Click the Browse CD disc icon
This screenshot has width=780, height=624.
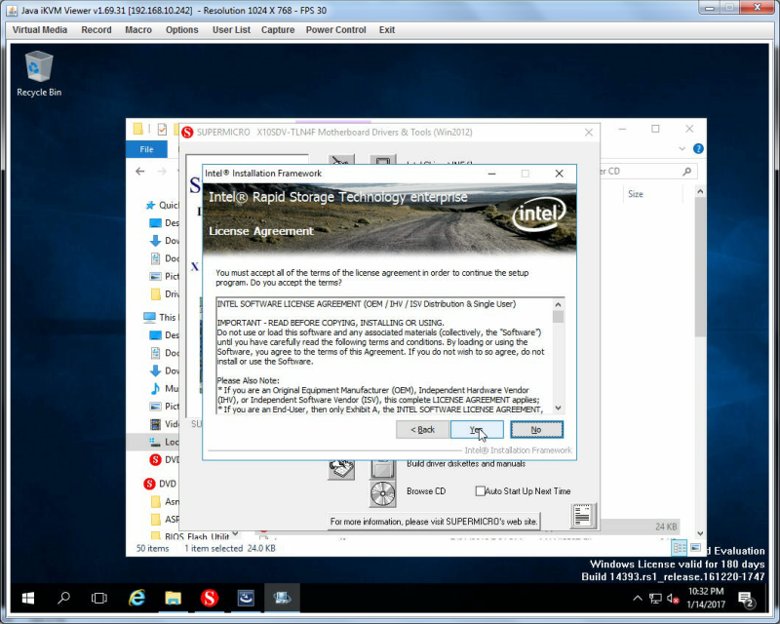(x=382, y=493)
